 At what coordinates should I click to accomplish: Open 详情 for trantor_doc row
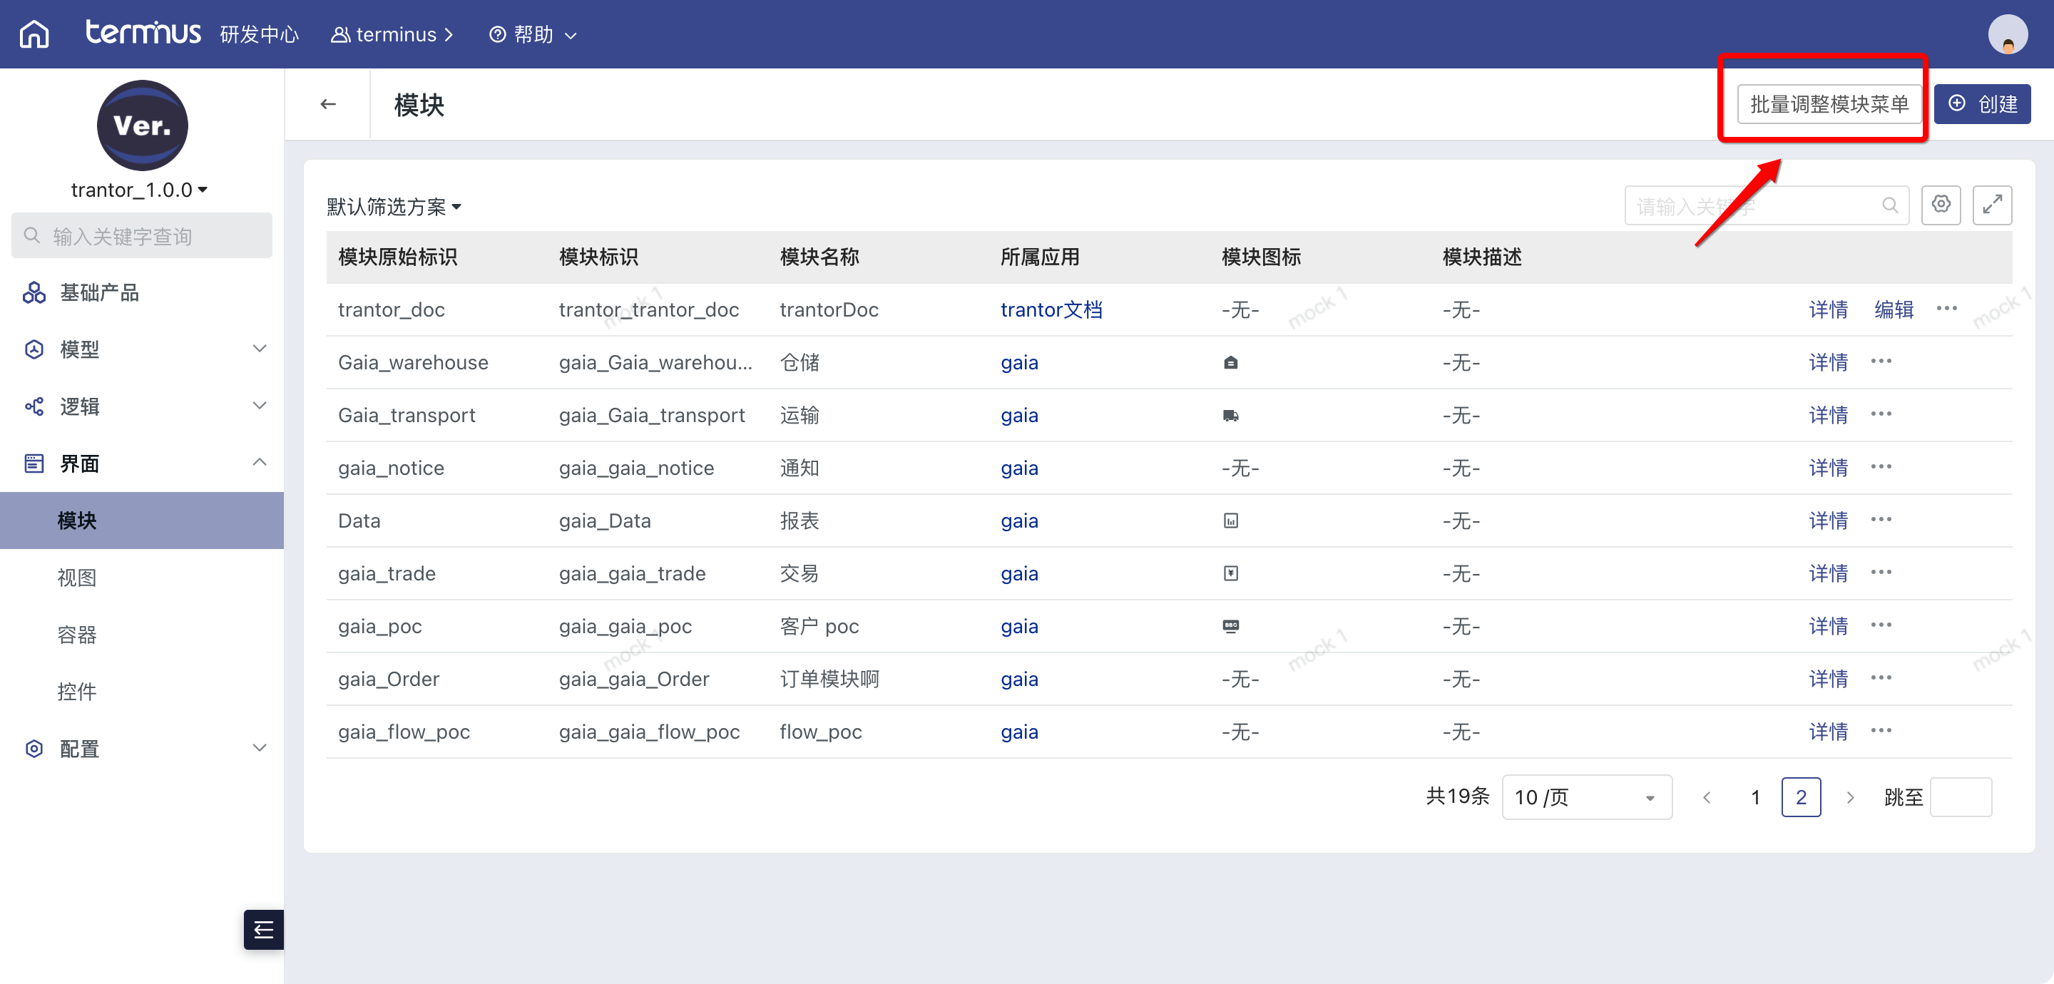pyautogui.click(x=1827, y=309)
